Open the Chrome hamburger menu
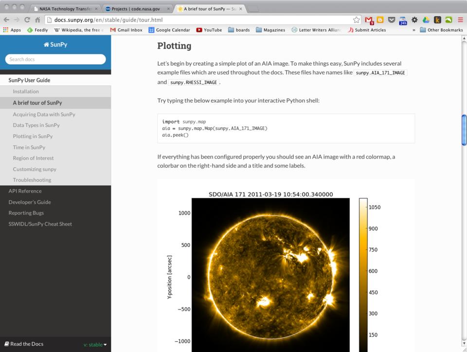Screen dimensions: 467x352 pos(460,20)
